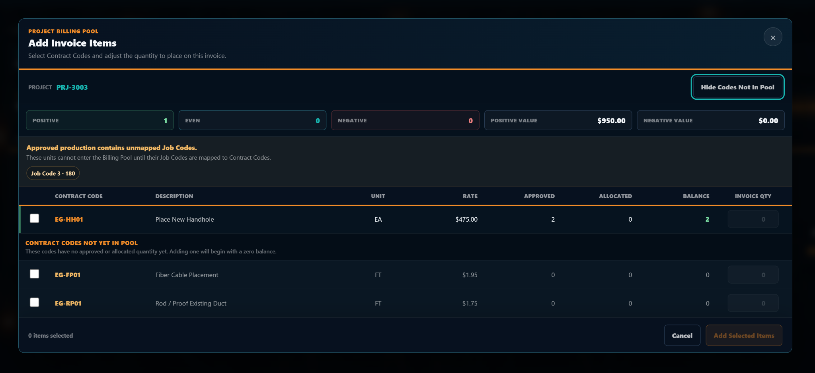815x373 pixels.
Task: Click the Negative Value $0.00 card
Action: [711, 120]
